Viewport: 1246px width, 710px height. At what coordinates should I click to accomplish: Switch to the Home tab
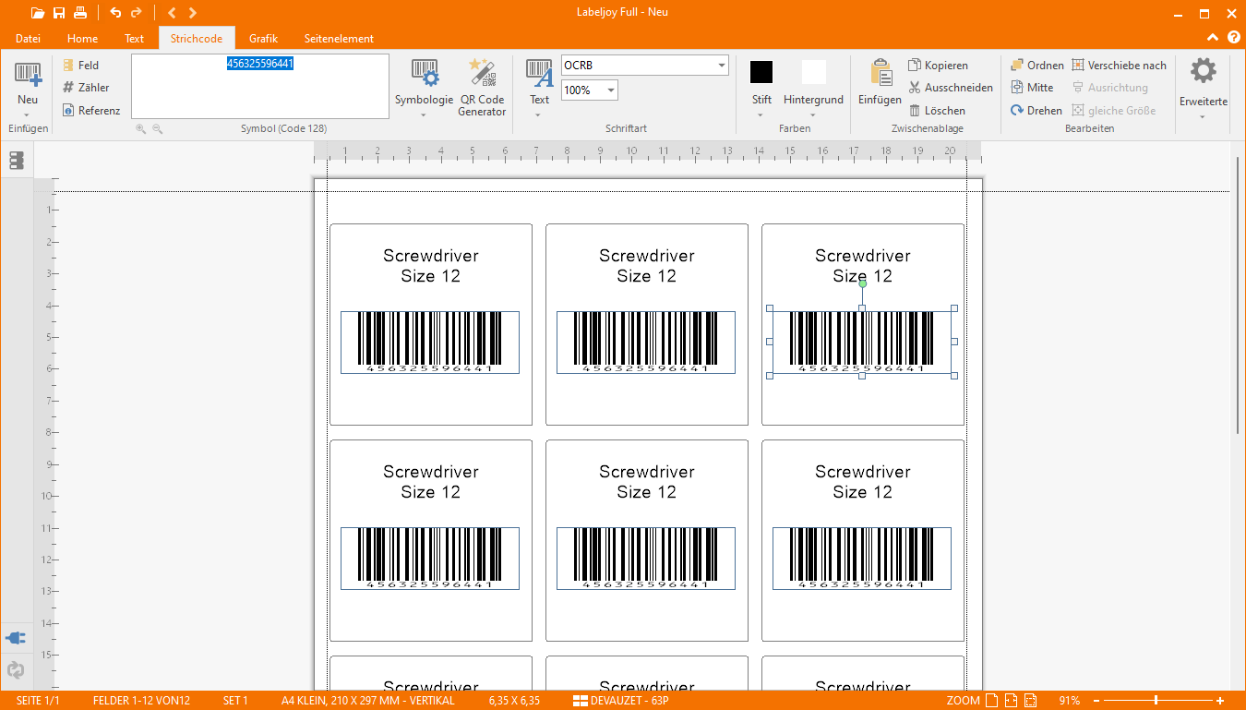coord(82,39)
